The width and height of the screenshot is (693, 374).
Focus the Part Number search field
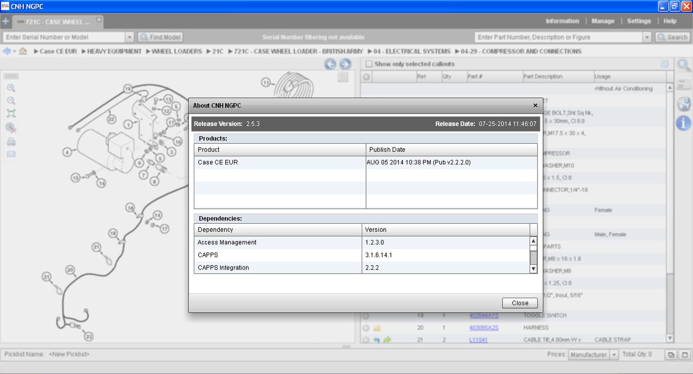click(559, 37)
